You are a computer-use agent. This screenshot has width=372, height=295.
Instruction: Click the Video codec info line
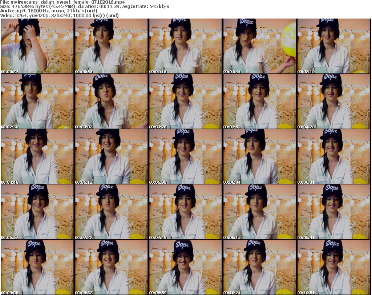point(60,16)
